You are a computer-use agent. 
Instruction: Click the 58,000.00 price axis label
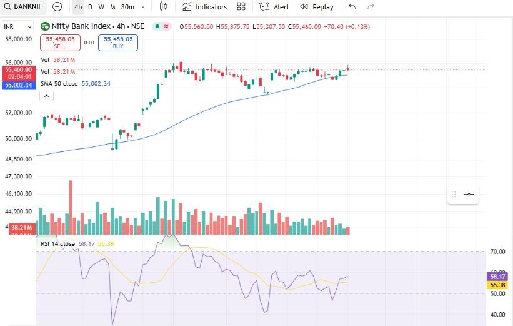(18, 39)
